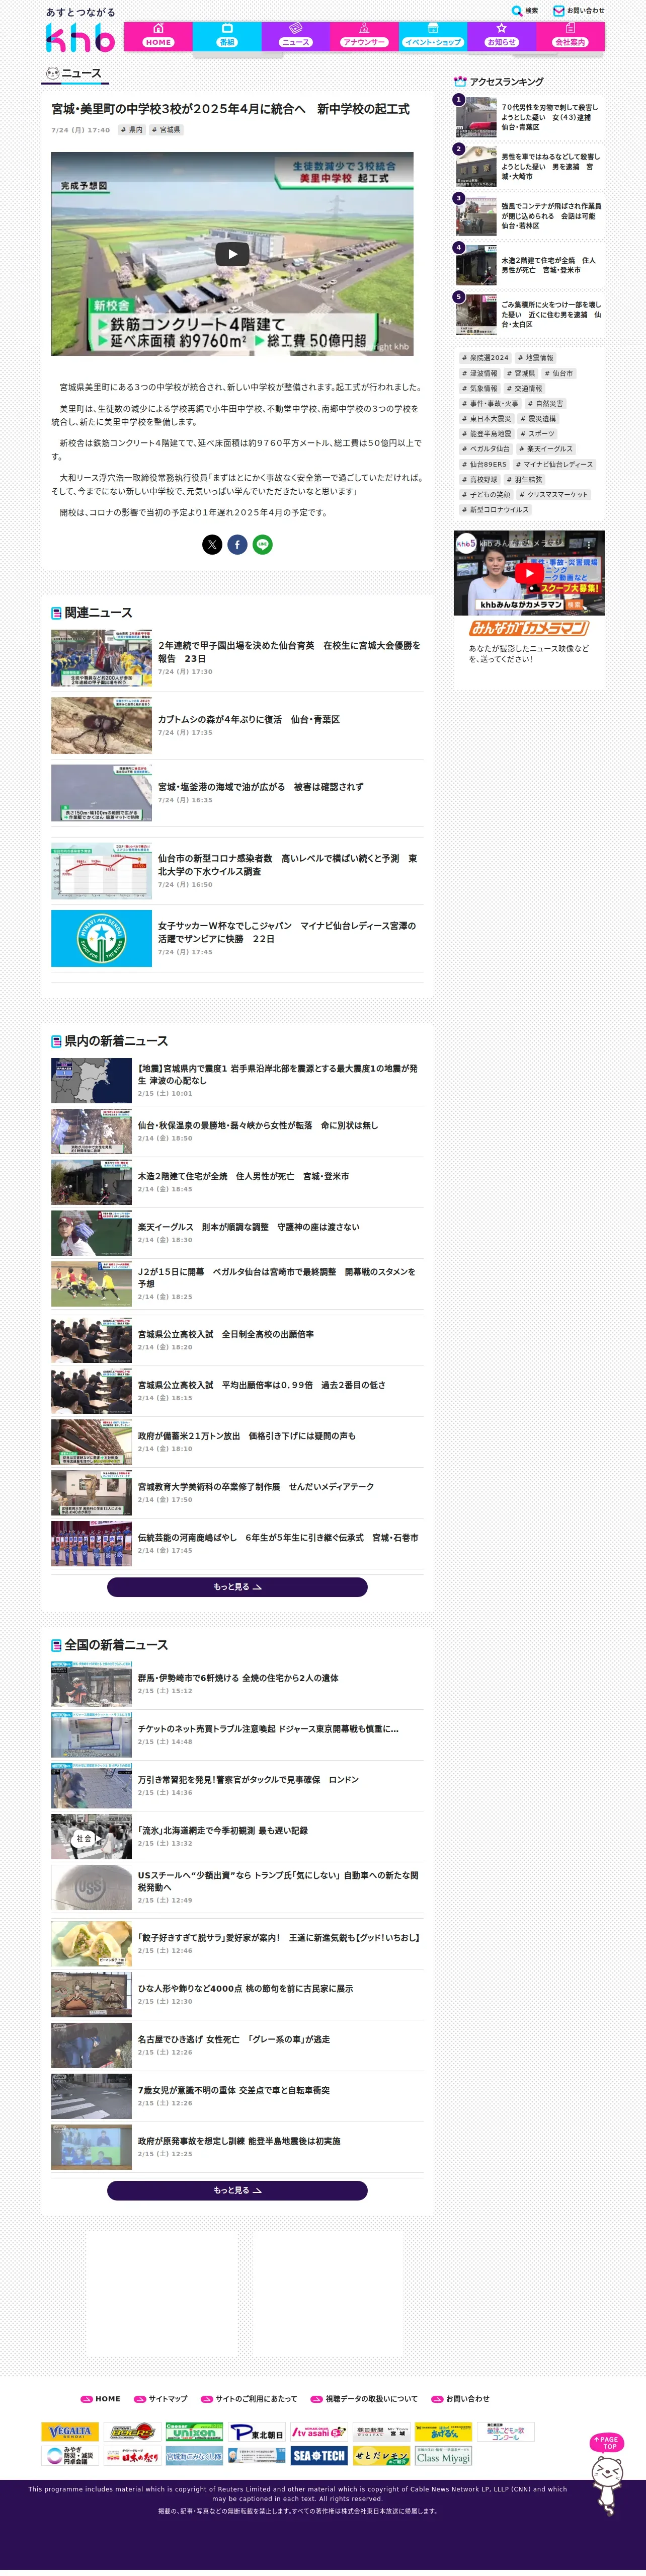Open the カブトムシの森 beetle thumbnail
The height and width of the screenshot is (2576, 646).
[101, 725]
